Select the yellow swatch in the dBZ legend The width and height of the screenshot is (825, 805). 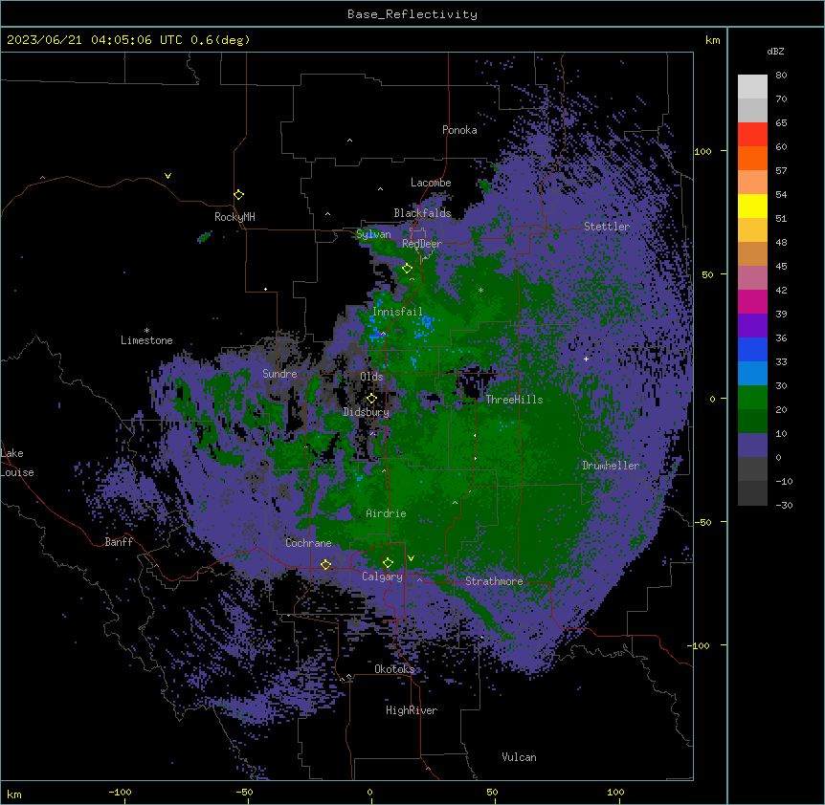(752, 206)
